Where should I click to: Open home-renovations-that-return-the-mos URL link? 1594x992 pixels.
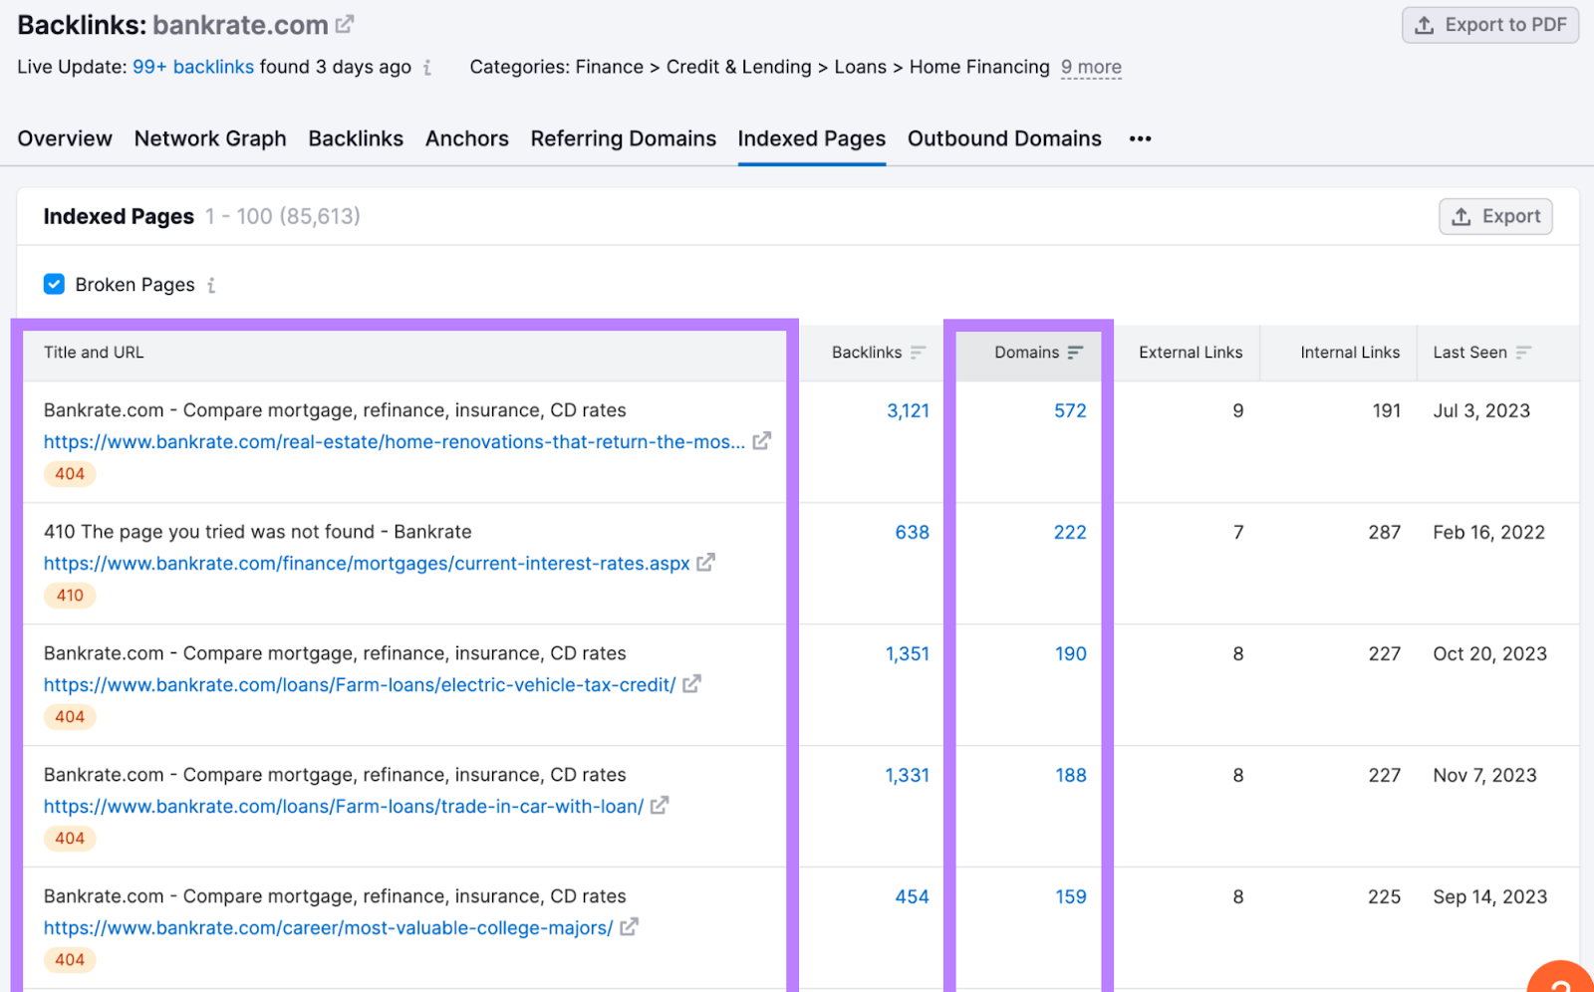click(x=395, y=441)
